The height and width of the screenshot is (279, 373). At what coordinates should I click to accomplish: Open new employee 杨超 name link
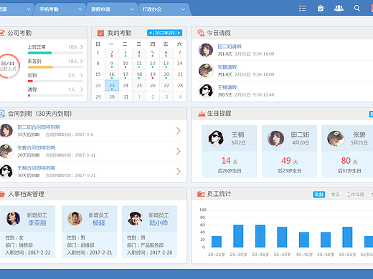[99, 223]
